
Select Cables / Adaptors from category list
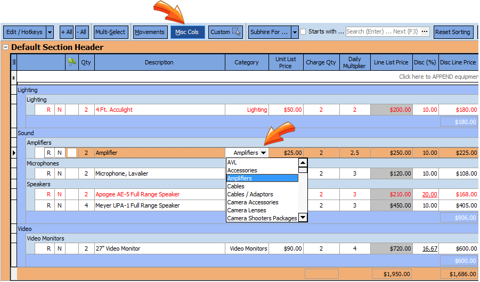[x=250, y=194]
